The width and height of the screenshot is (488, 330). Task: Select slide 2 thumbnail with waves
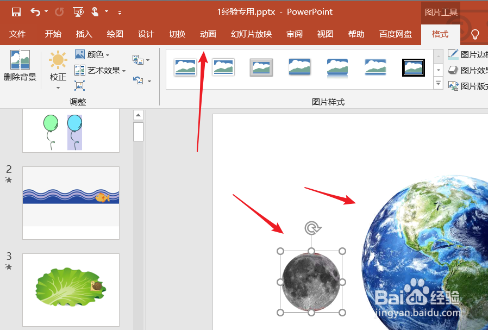71,203
